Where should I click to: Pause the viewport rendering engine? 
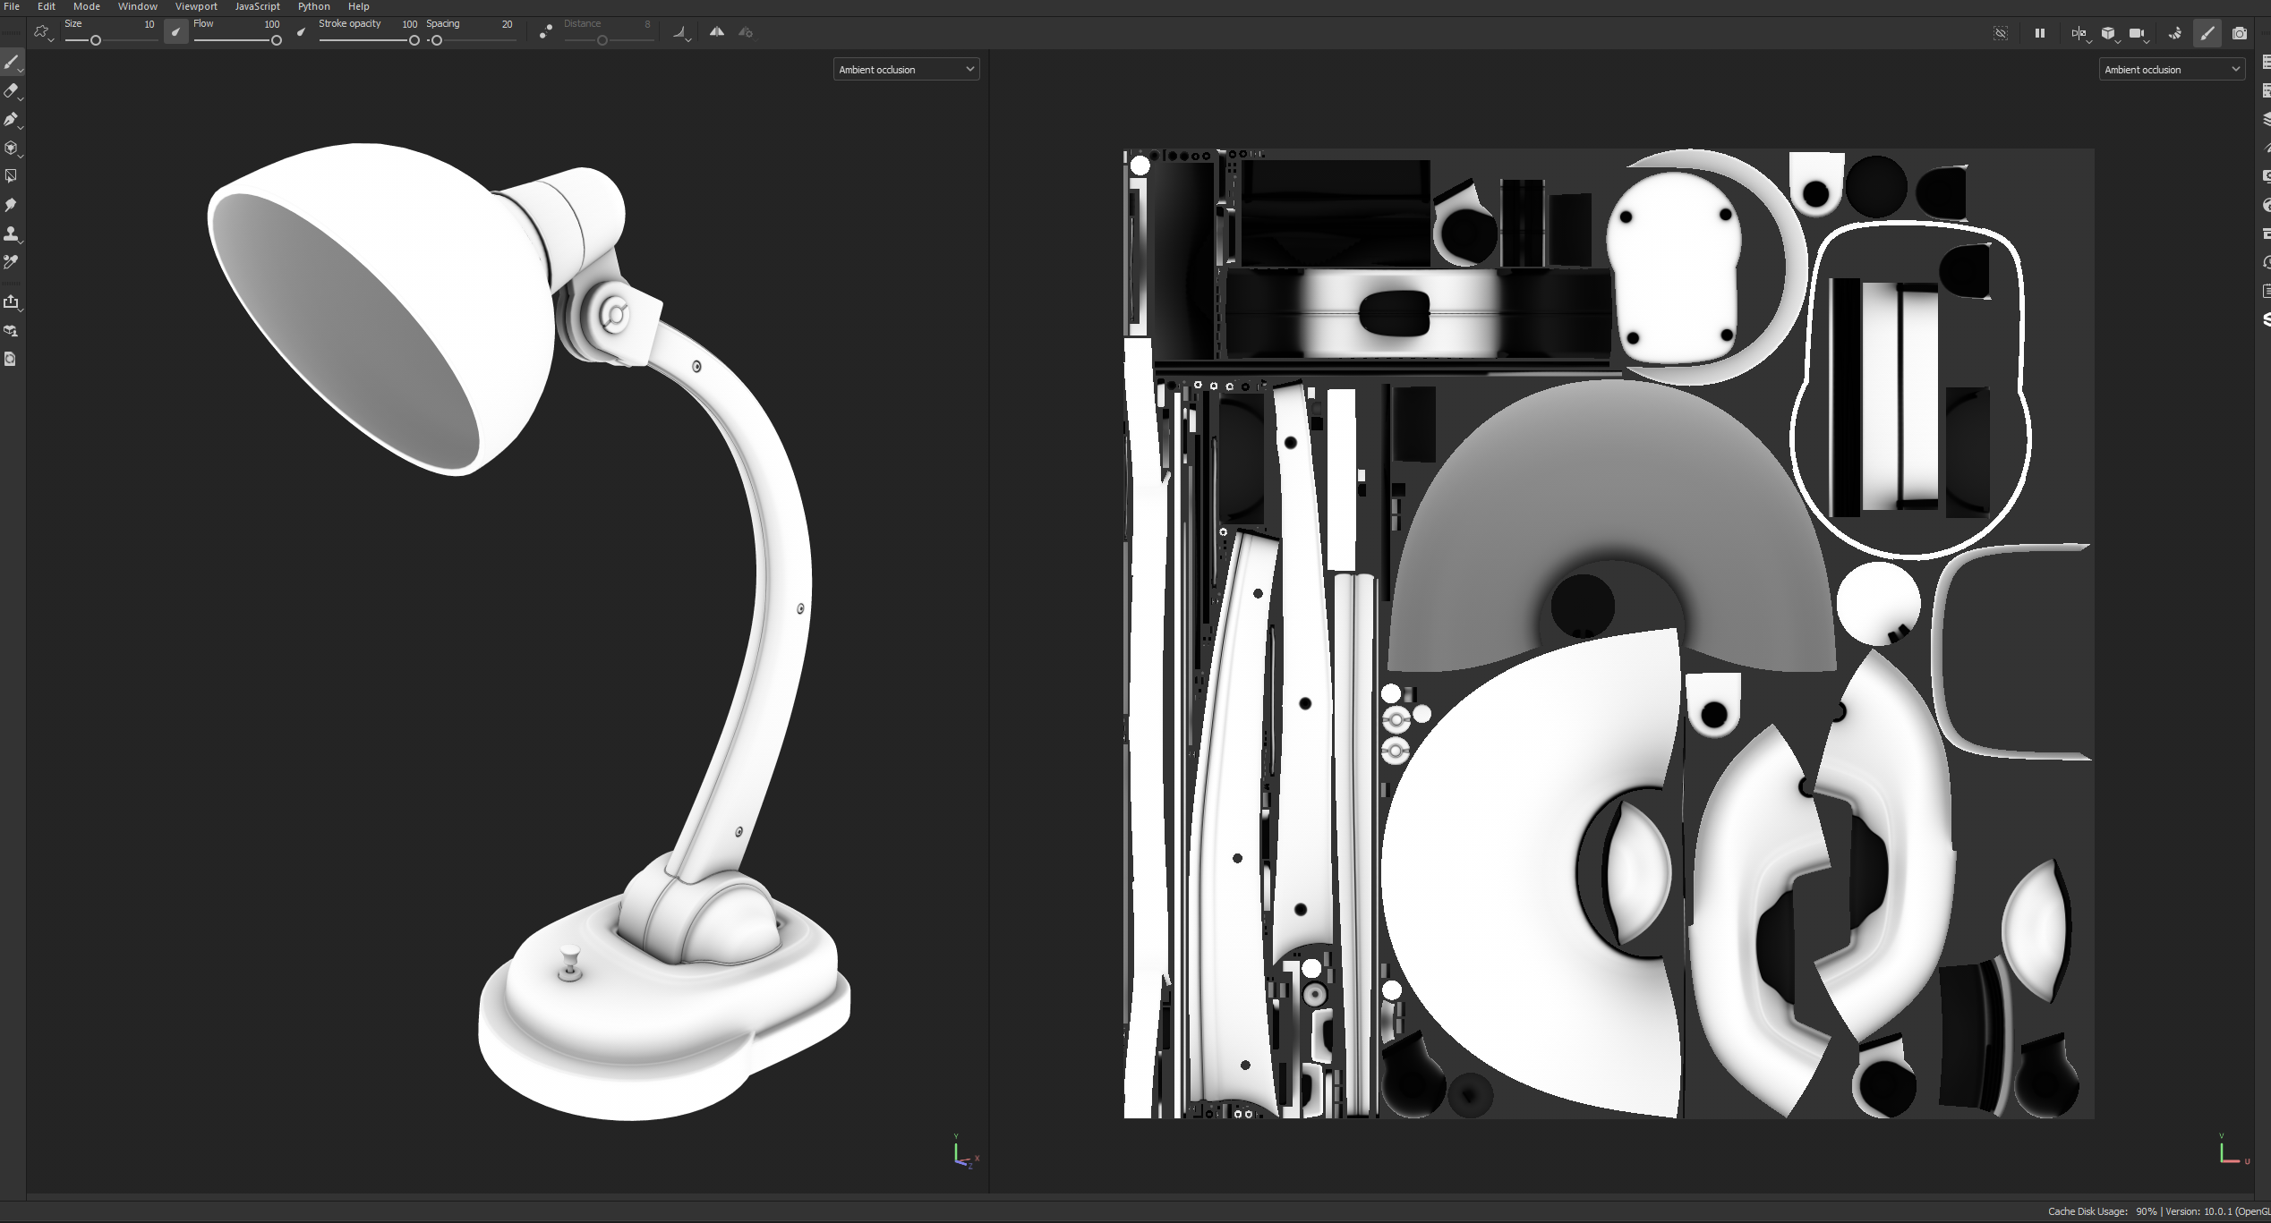2039,33
